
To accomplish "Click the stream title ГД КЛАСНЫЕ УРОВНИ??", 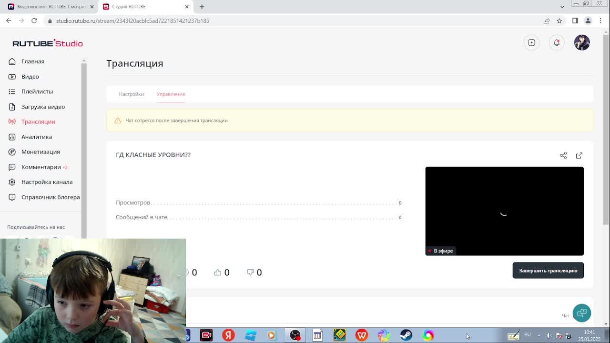I will (x=153, y=155).
